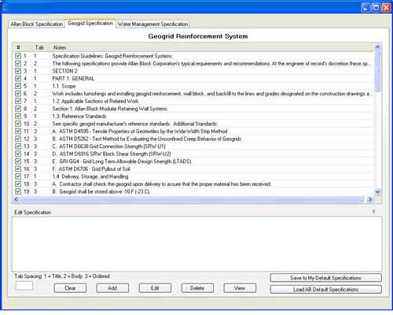Image resolution: width=393 pixels, height=315 pixels.
Task: Toggle ASTM D5262 row checkbox
Action: (18, 139)
